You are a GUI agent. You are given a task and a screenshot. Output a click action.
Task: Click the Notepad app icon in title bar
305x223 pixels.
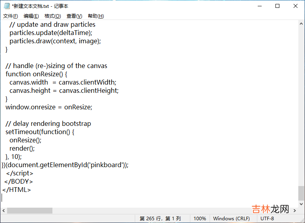(6, 6)
